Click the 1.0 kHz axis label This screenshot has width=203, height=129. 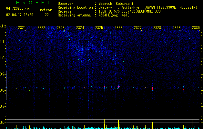pyautogui.click(x=3, y=58)
